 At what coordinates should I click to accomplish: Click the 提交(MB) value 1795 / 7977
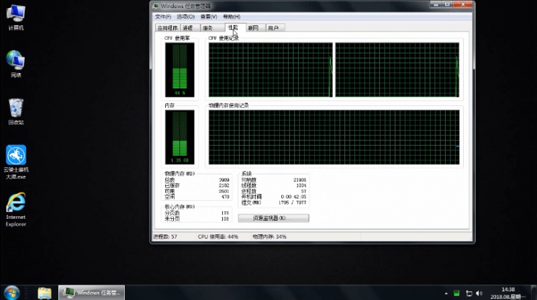click(292, 203)
